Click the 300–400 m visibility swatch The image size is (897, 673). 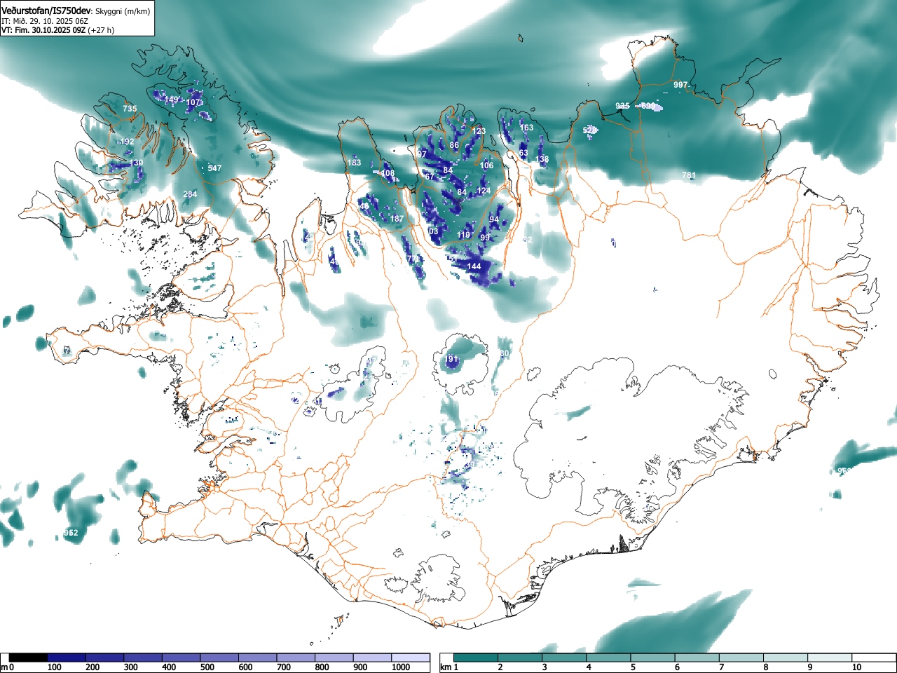(143, 658)
